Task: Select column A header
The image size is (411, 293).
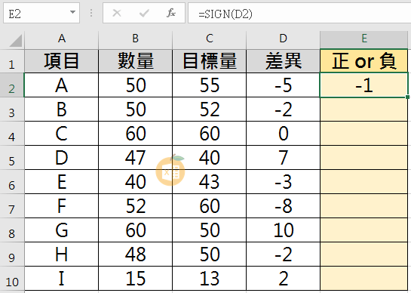Action: [62, 39]
